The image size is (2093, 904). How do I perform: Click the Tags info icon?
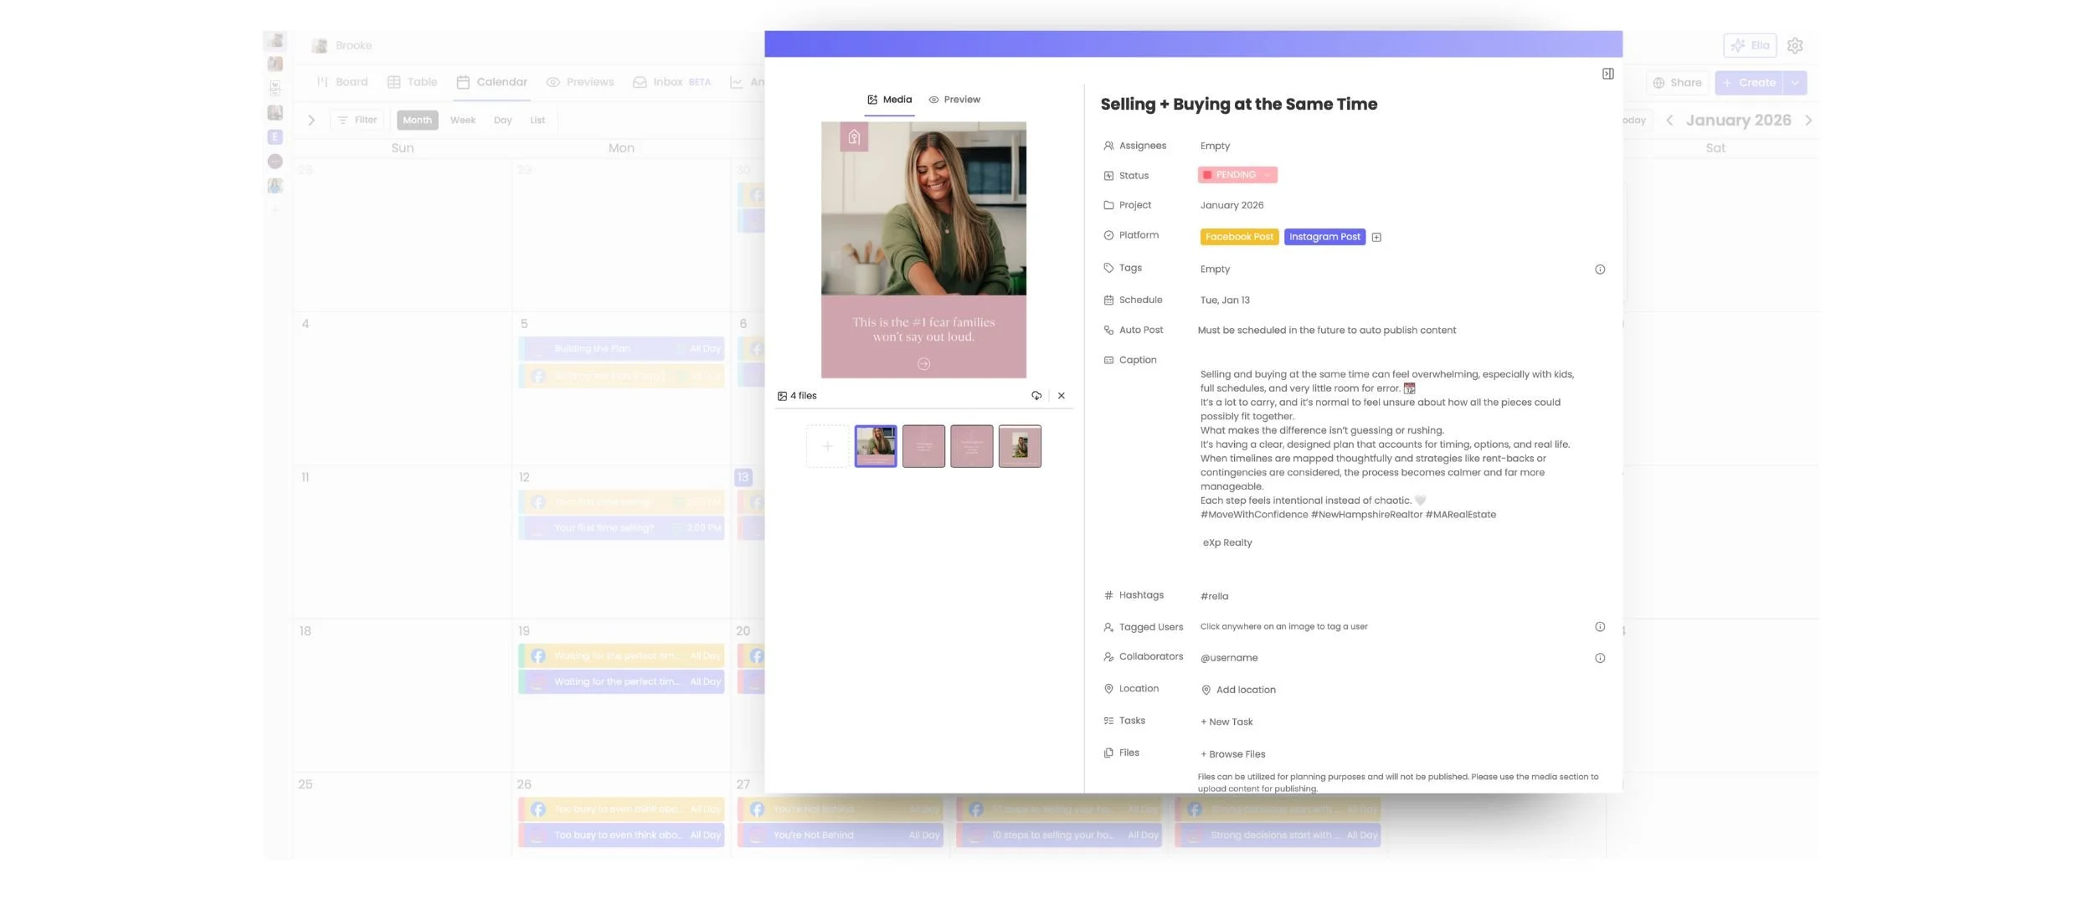tap(1599, 270)
